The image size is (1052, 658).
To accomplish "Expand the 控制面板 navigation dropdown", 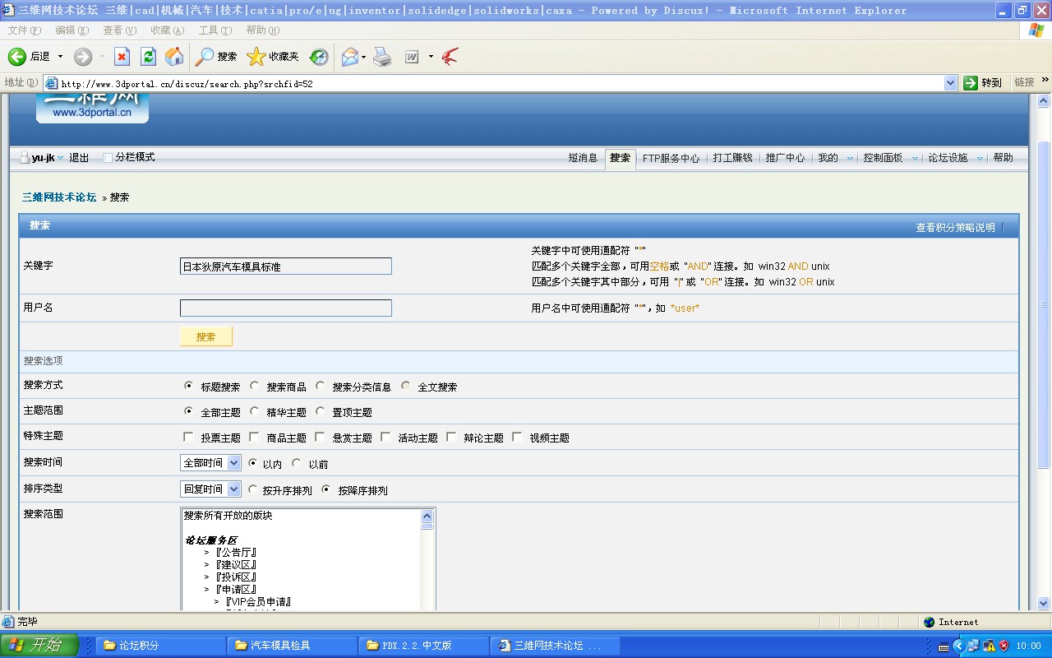I will (x=915, y=158).
